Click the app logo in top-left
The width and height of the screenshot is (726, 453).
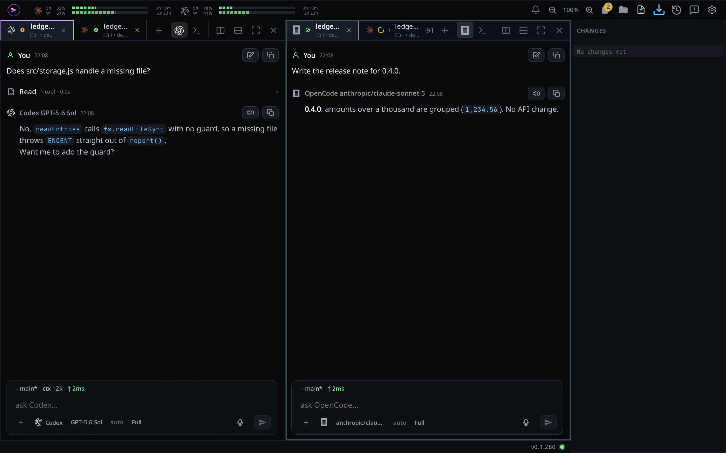click(14, 10)
